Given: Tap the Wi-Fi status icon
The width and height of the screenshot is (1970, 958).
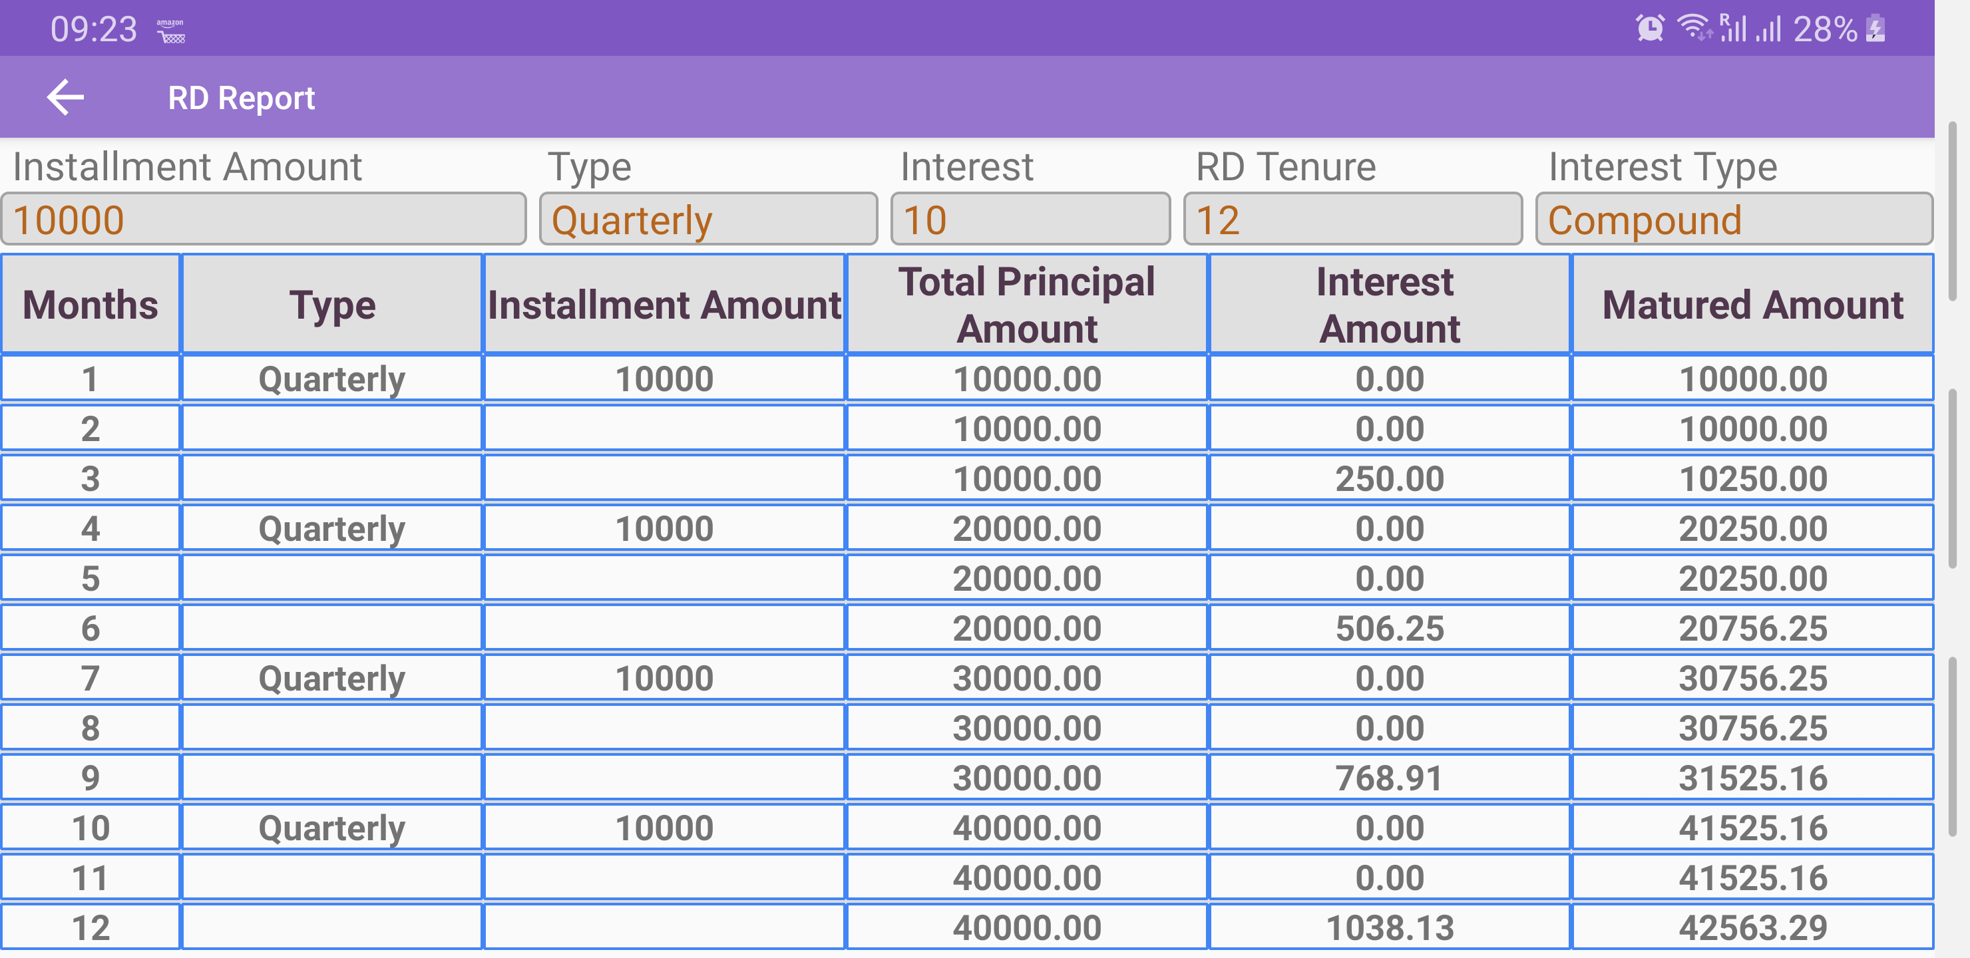Looking at the screenshot, I should (1694, 29).
